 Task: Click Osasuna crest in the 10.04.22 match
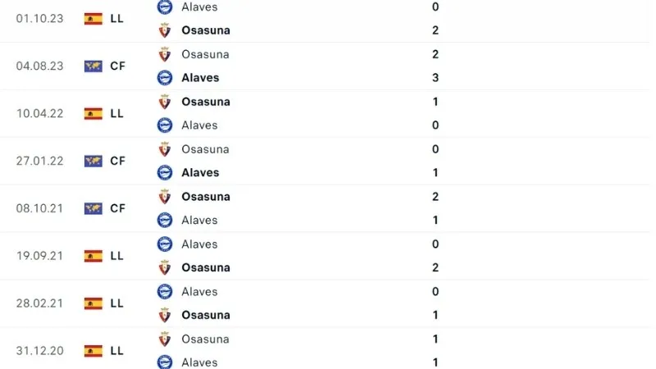coord(165,102)
